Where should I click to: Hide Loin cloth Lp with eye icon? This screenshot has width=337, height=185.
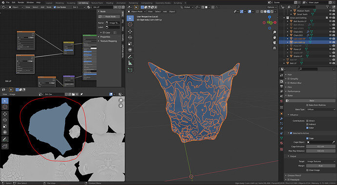[x=331, y=42]
